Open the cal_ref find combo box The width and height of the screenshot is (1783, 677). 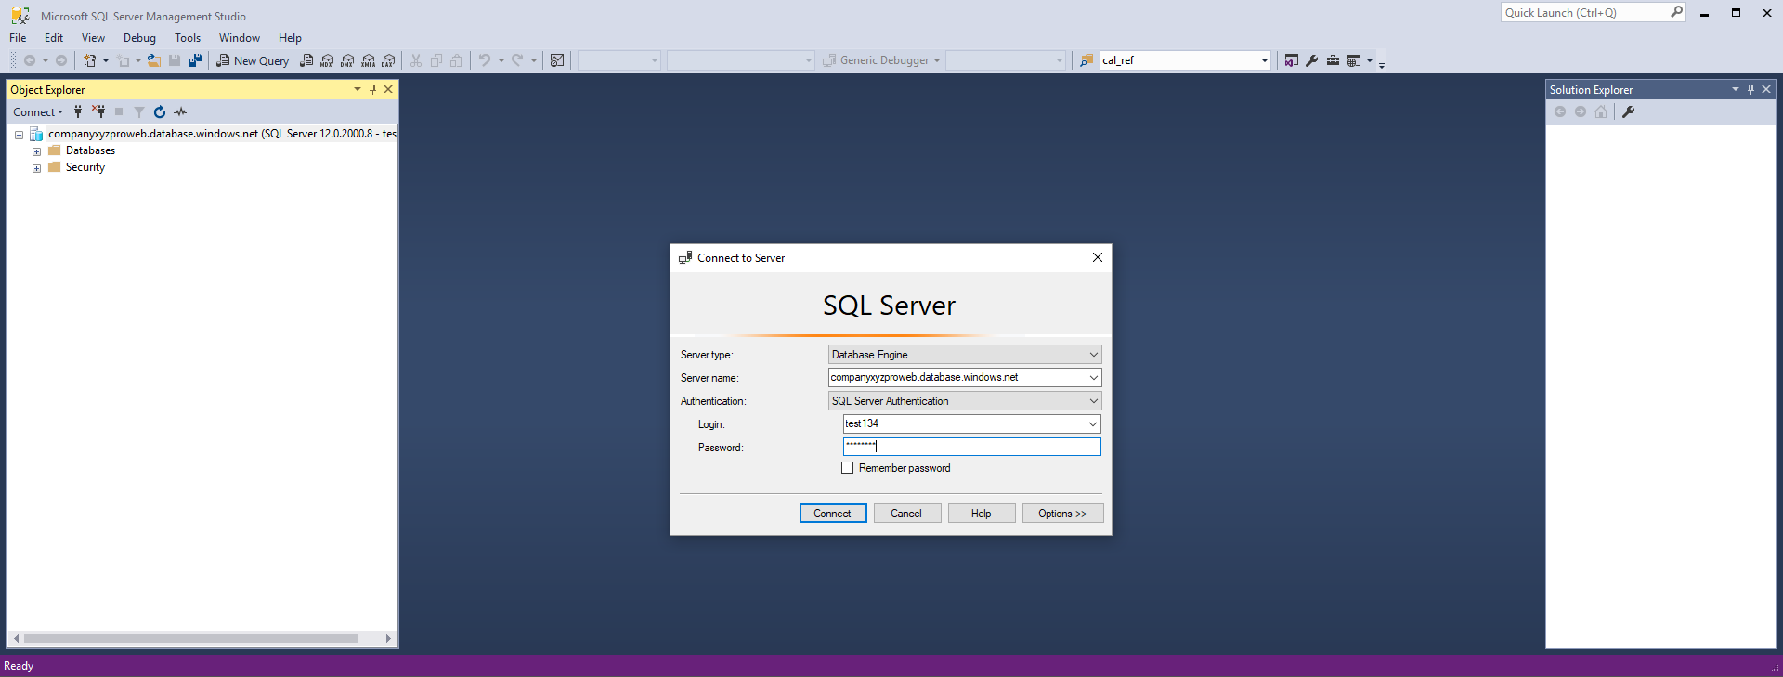pos(1184,60)
